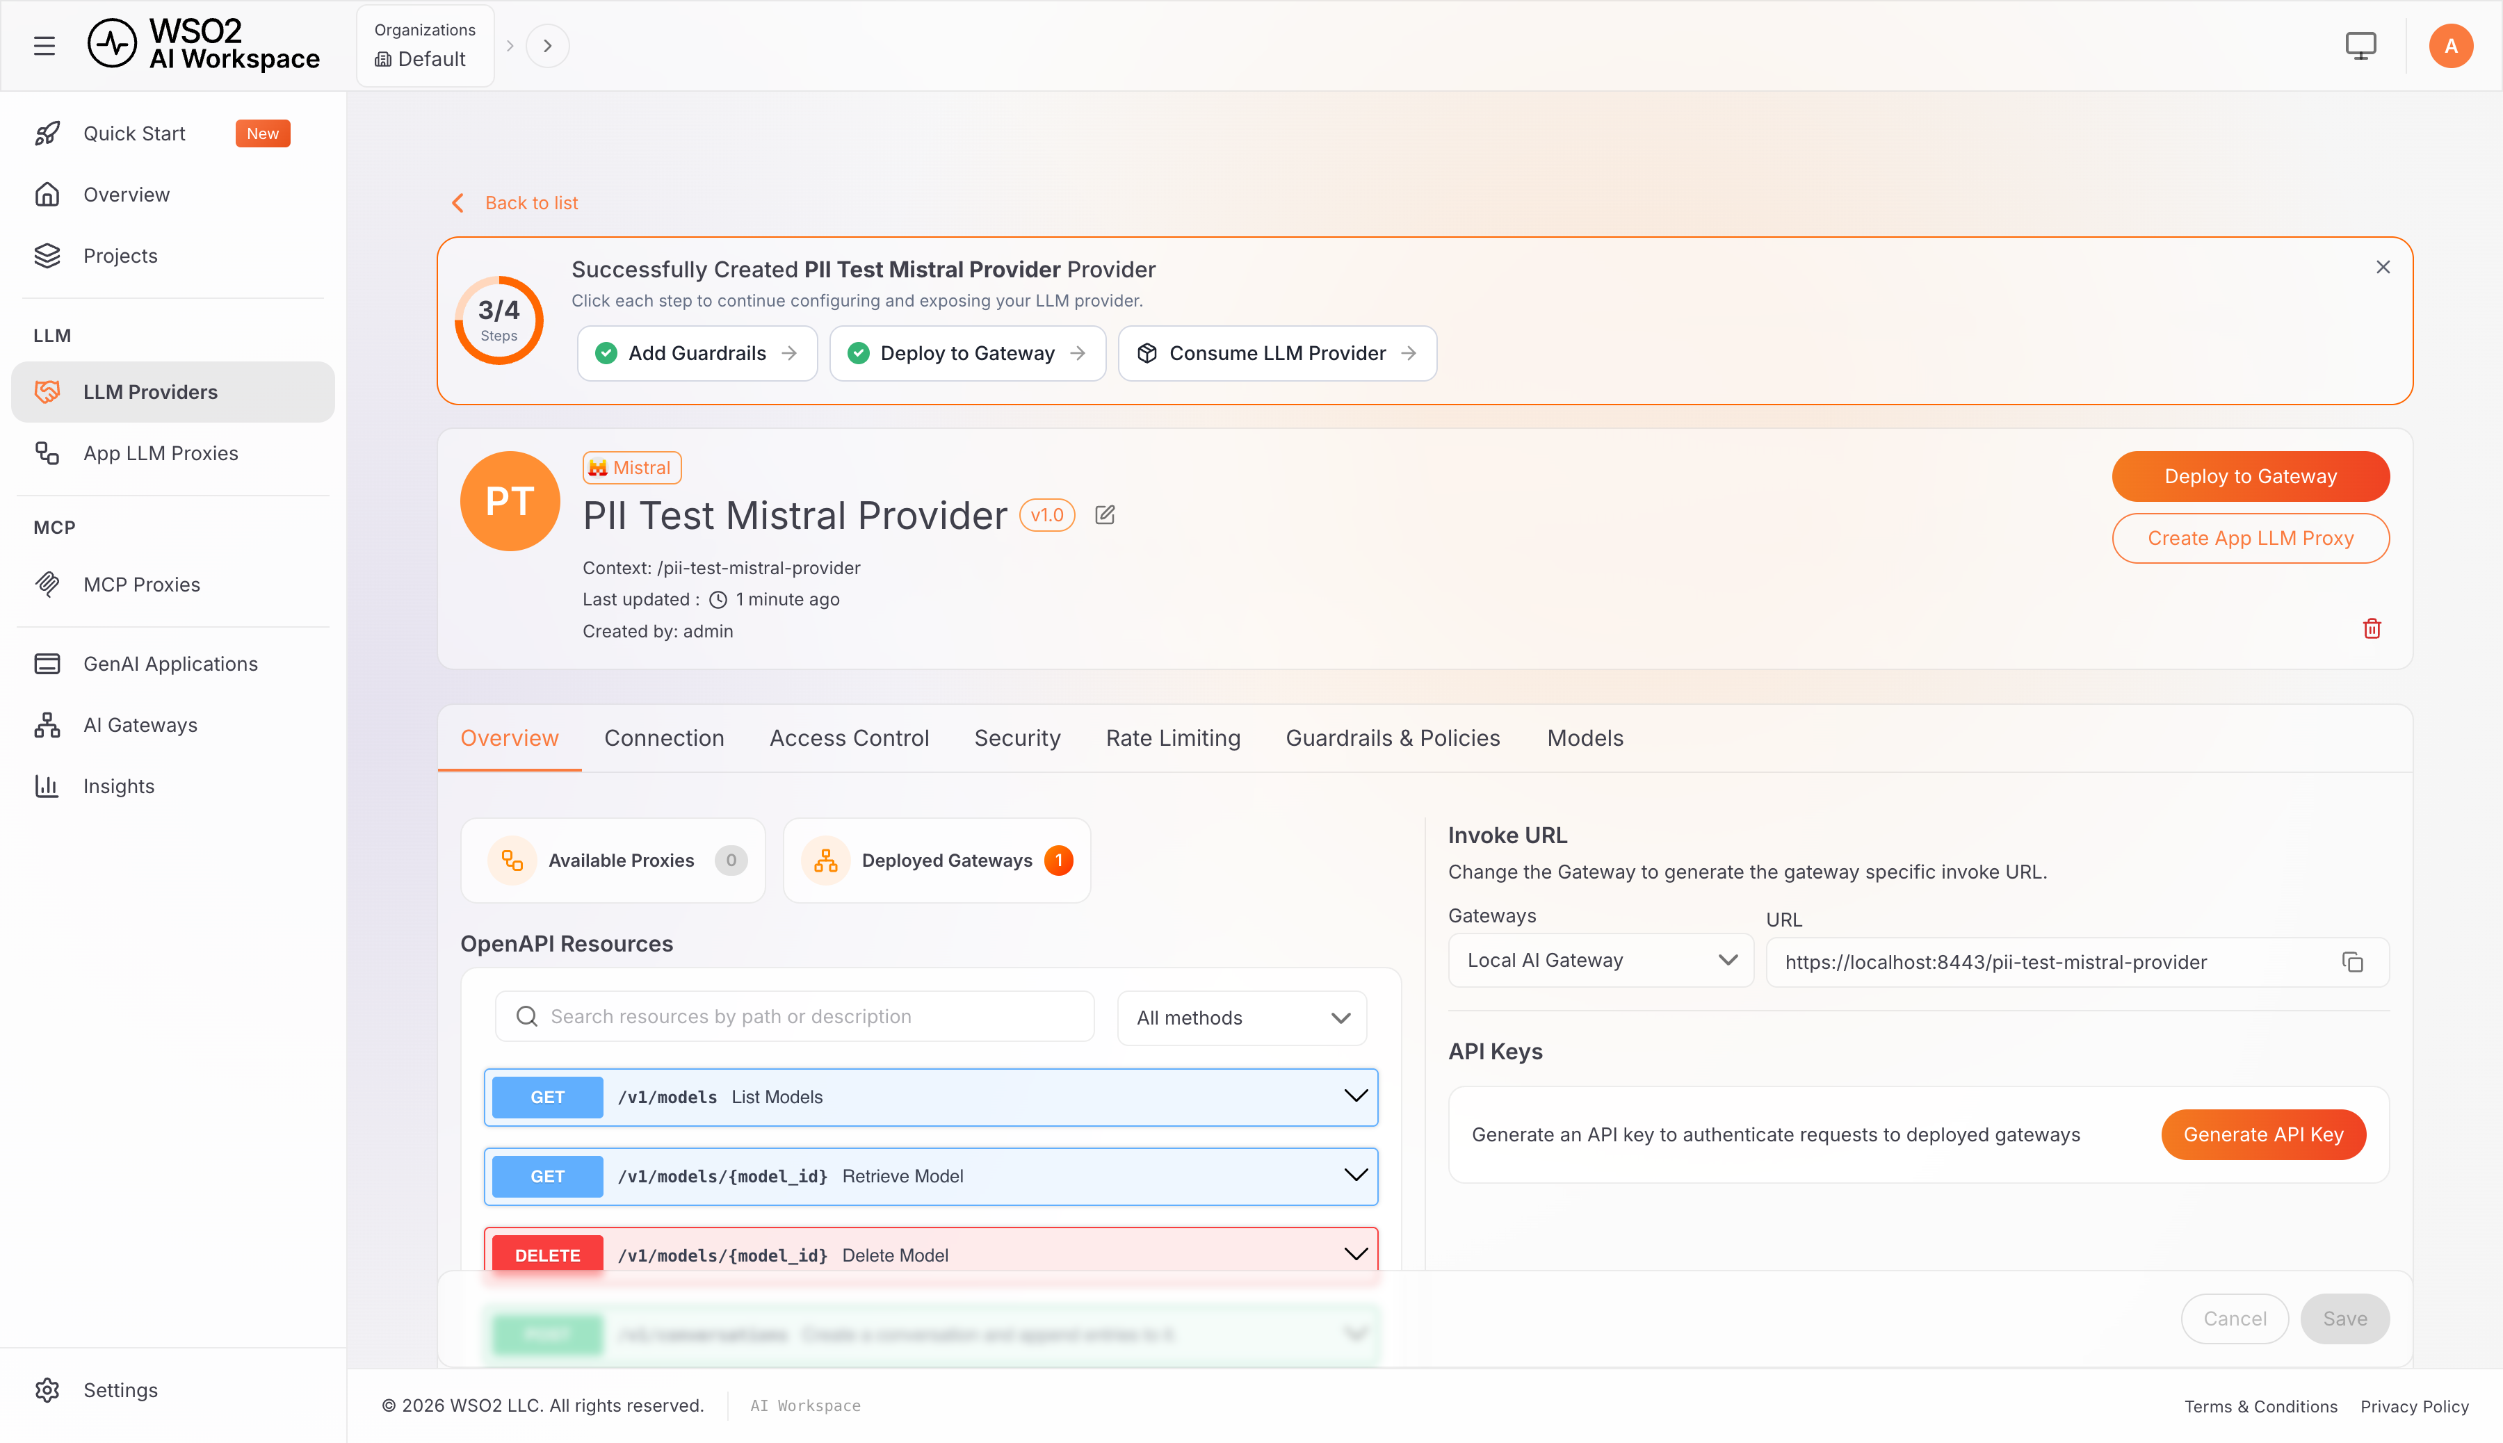Open the All methods filter dropdown
Viewport: 2503px width, 1443px height.
click(x=1241, y=1017)
